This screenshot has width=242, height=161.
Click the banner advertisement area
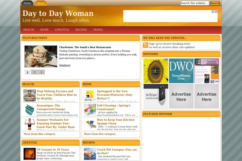point(170,16)
